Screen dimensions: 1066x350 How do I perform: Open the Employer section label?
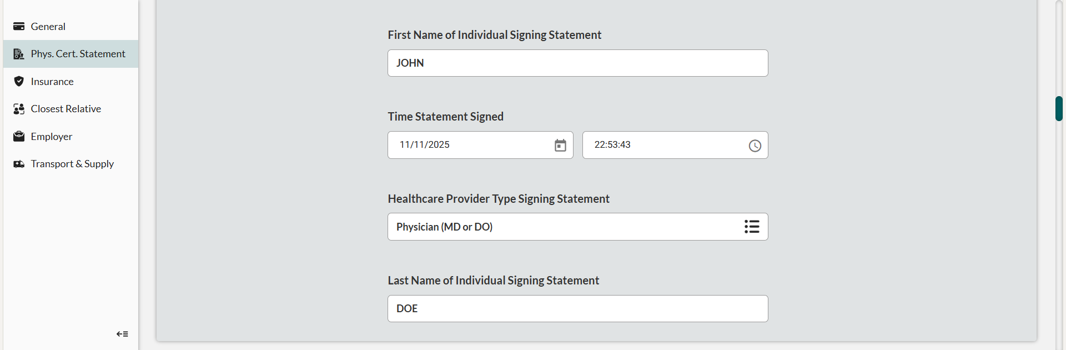pyautogui.click(x=52, y=137)
